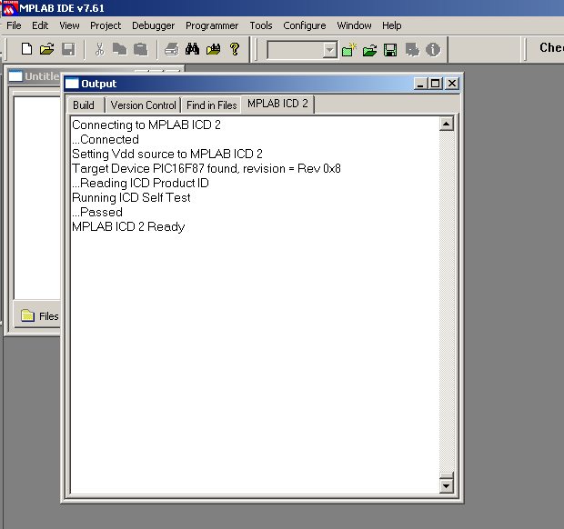Click the Save Workspace green disk icon
The image size is (564, 529).
pos(390,49)
